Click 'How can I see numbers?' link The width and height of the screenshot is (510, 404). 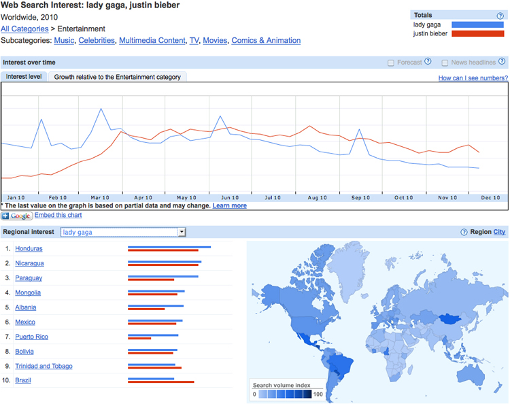click(x=473, y=78)
